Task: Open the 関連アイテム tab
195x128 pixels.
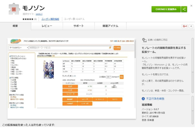Action: [110, 26]
